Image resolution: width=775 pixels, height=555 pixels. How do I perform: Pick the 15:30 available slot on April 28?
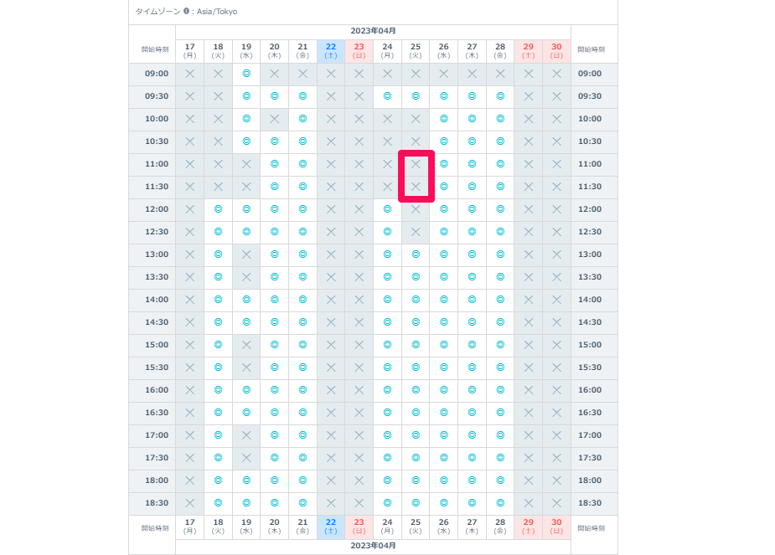point(500,367)
